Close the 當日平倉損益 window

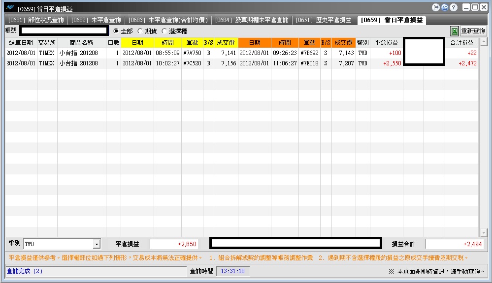(x=484, y=7)
